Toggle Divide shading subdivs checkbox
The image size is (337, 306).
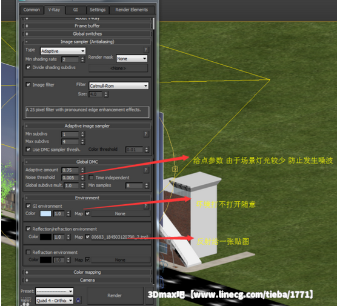pos(28,67)
